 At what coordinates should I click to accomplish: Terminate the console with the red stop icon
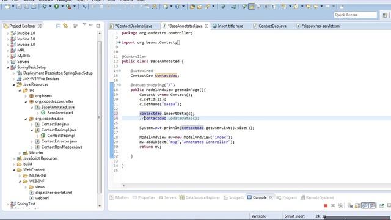coord(326,205)
